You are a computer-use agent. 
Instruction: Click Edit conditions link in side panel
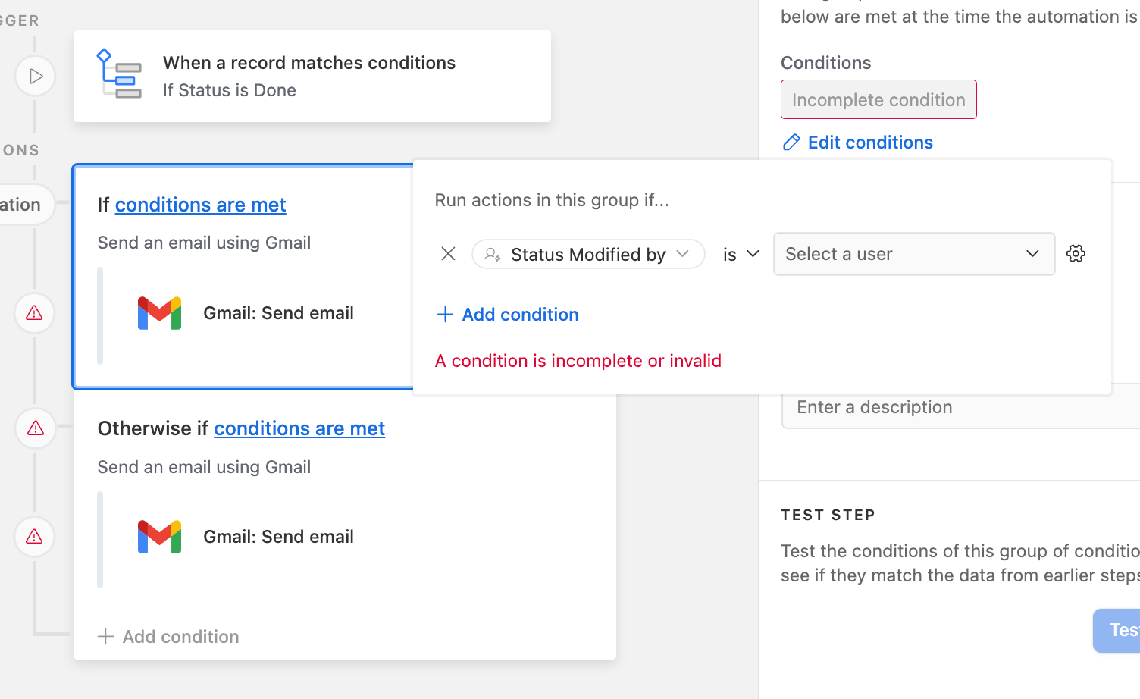tap(870, 143)
